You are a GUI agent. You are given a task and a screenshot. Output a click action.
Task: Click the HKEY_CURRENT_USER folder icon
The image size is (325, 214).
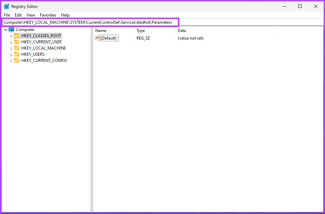(17, 42)
